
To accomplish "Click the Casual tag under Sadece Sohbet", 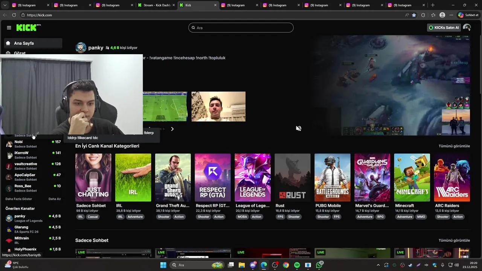I will (x=93, y=217).
